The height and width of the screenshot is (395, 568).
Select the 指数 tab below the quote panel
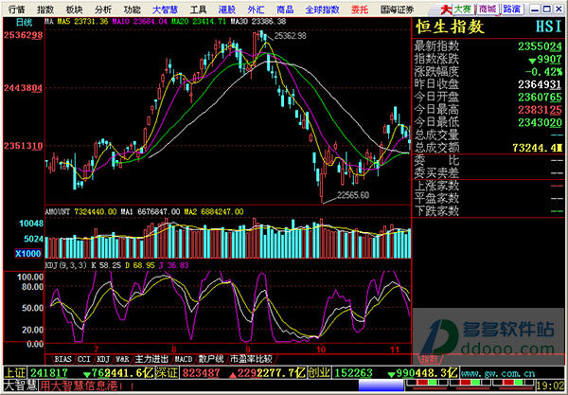pyautogui.click(x=428, y=360)
